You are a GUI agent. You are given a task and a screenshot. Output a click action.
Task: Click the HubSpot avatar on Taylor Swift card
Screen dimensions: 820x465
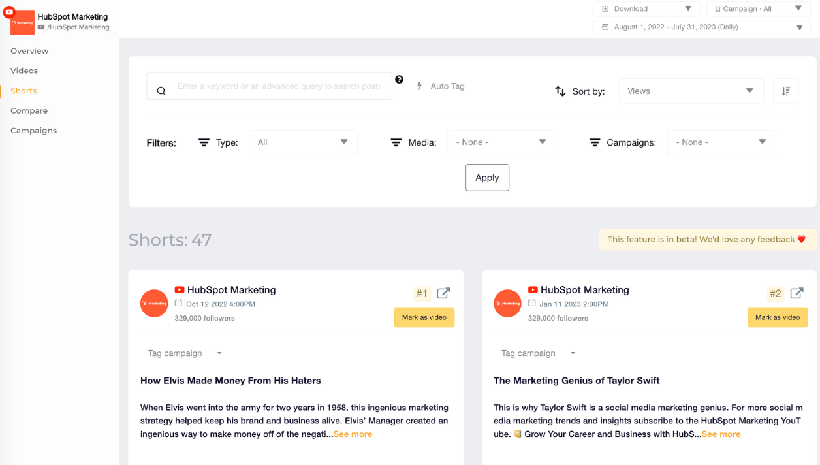click(x=507, y=303)
